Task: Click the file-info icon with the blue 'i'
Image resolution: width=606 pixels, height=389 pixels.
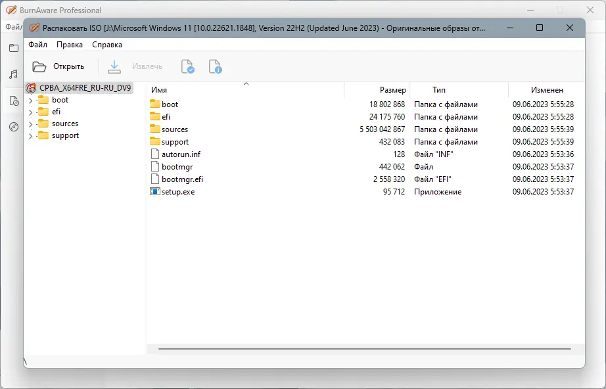Action: coord(216,66)
